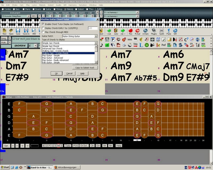Open the Melody menu
This screenshot has height=170, width=213.
click(42, 5)
